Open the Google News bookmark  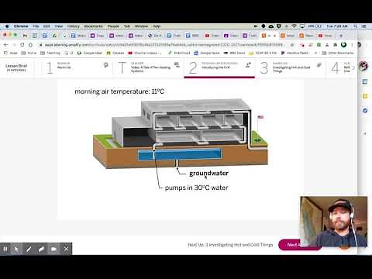207,53
